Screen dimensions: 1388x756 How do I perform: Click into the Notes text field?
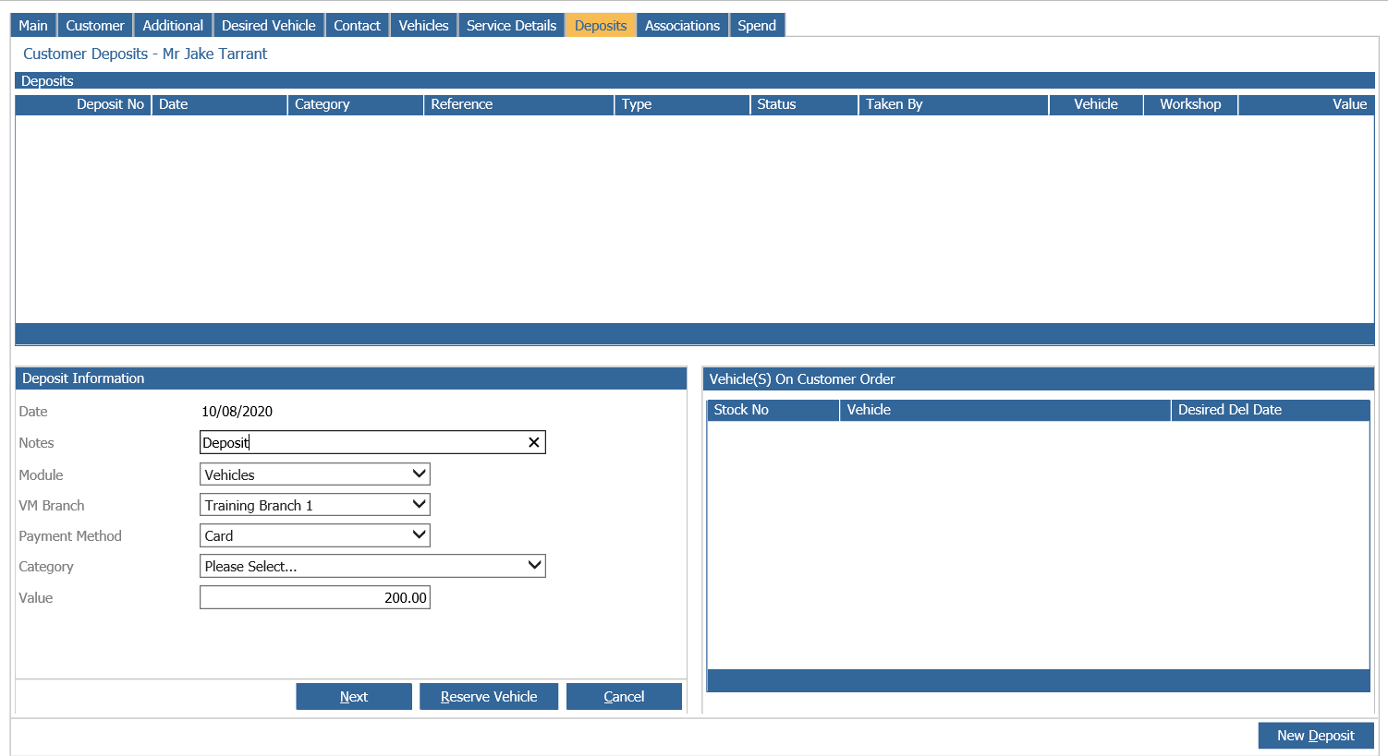point(360,443)
